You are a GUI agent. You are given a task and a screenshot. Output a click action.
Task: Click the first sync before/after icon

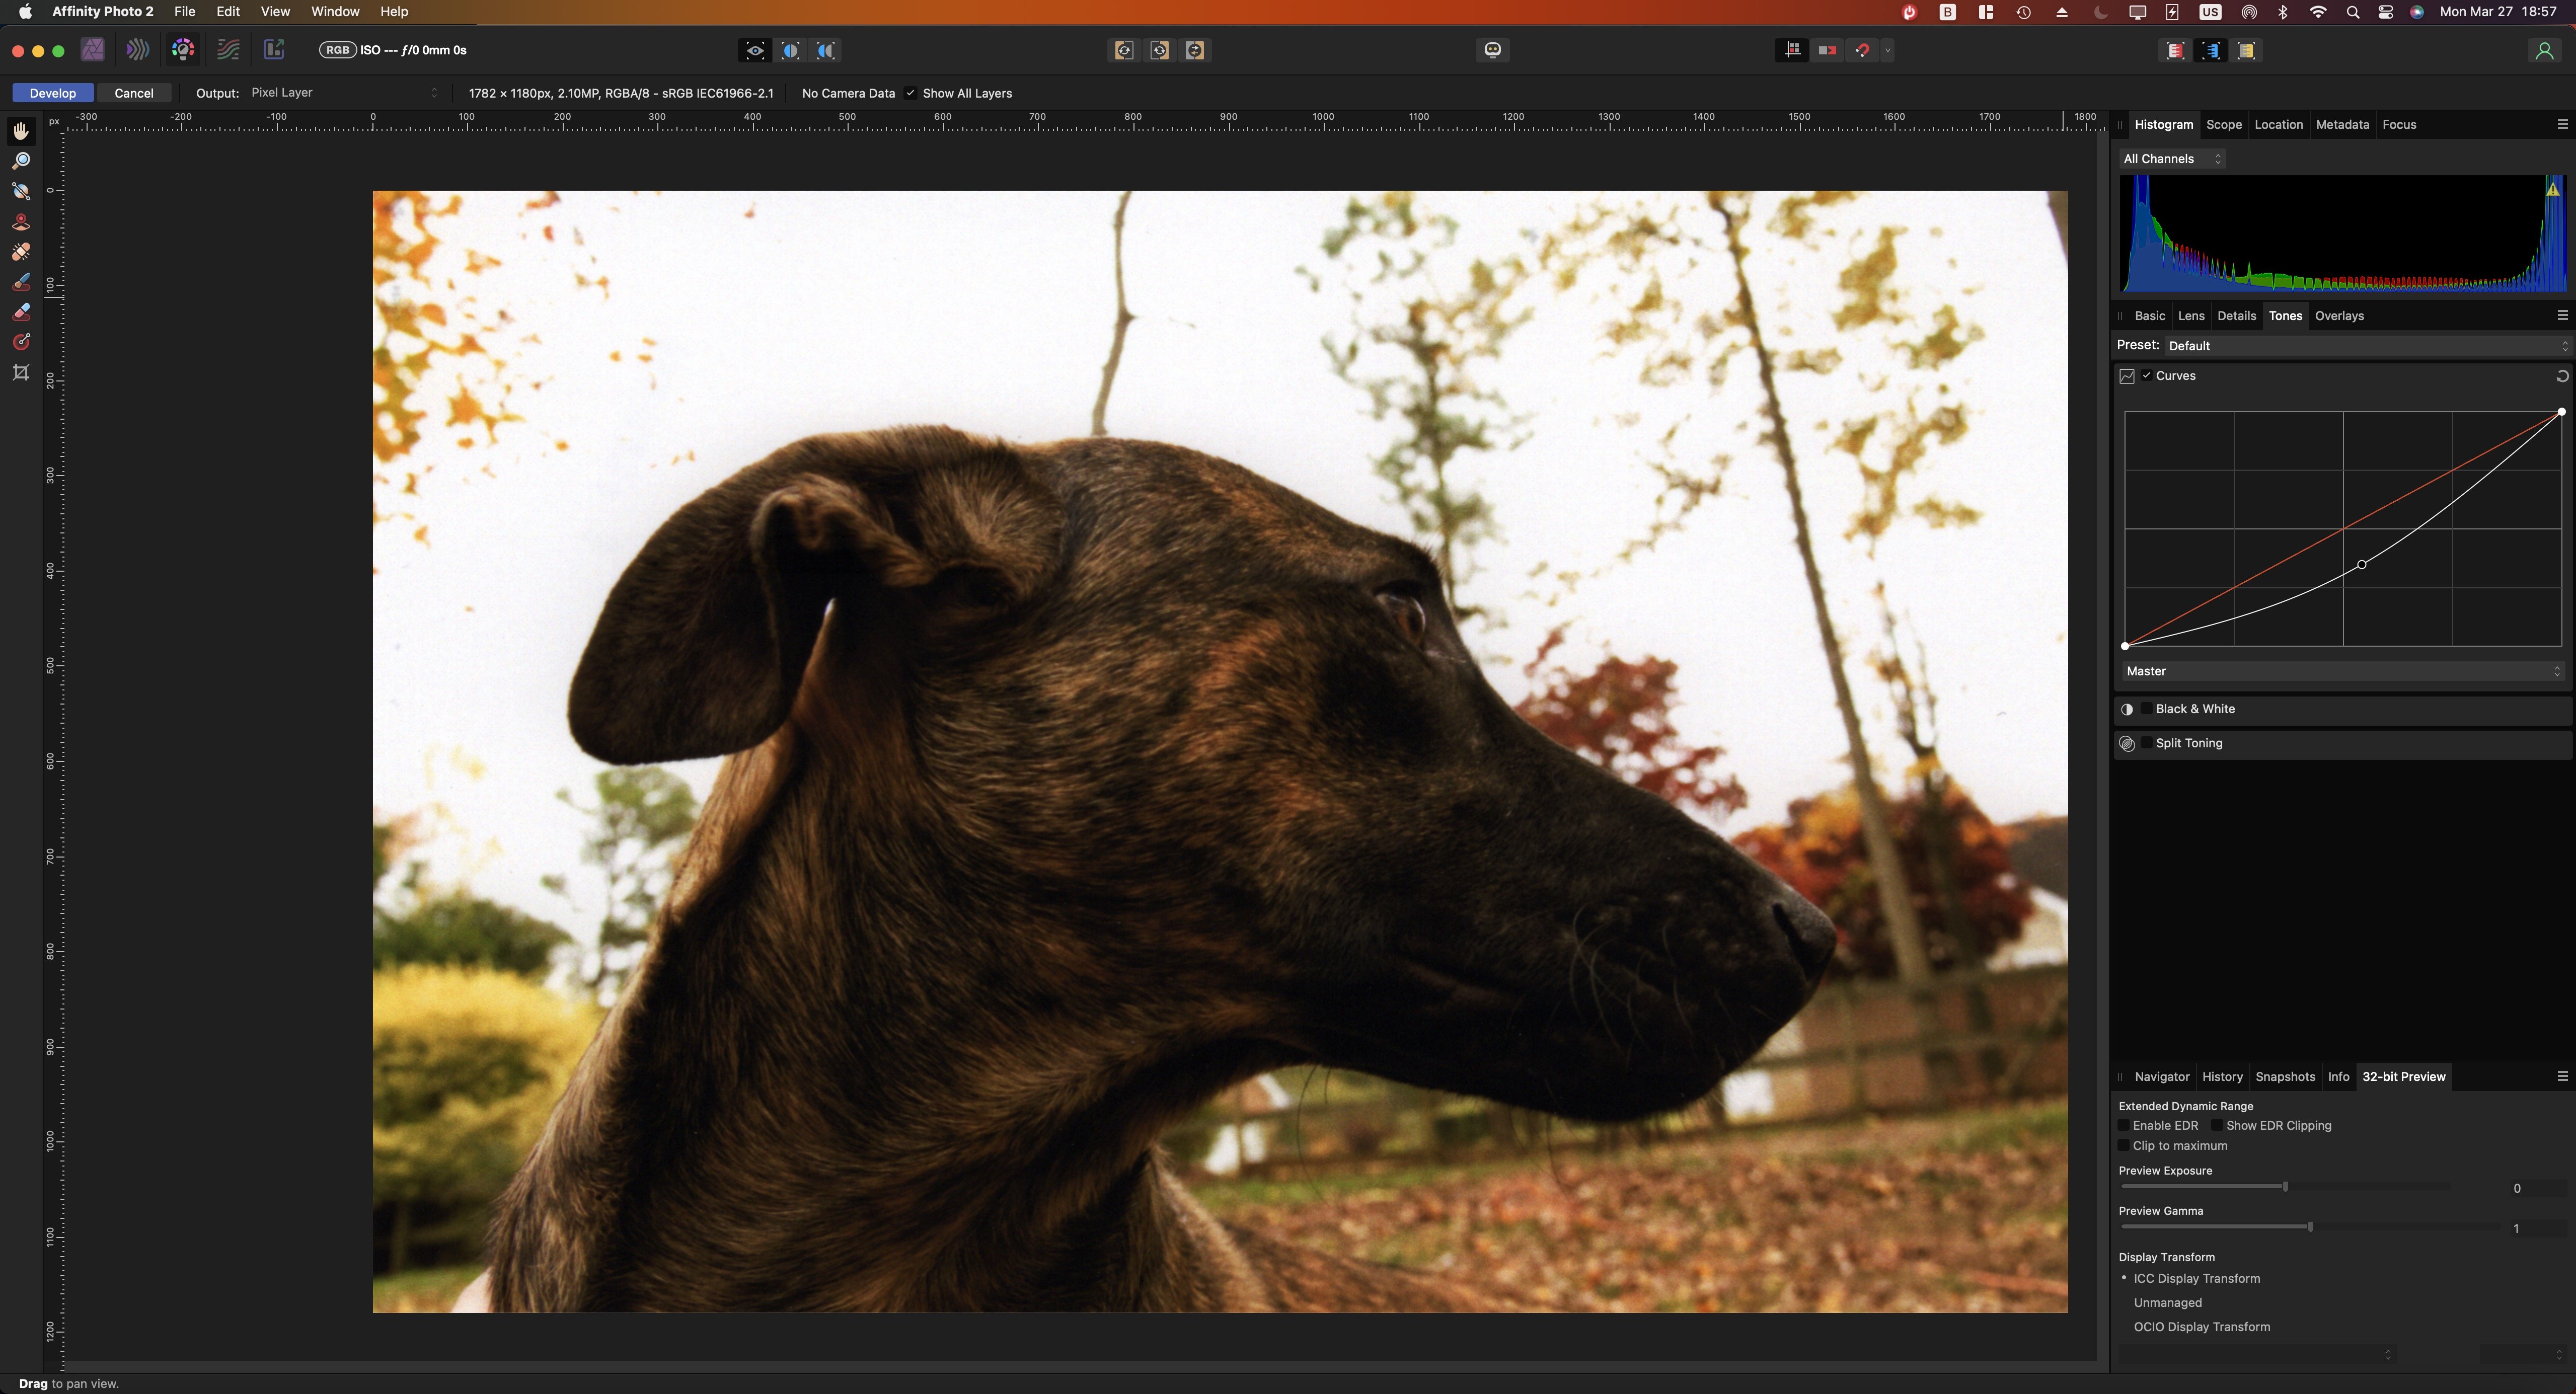click(x=1124, y=51)
